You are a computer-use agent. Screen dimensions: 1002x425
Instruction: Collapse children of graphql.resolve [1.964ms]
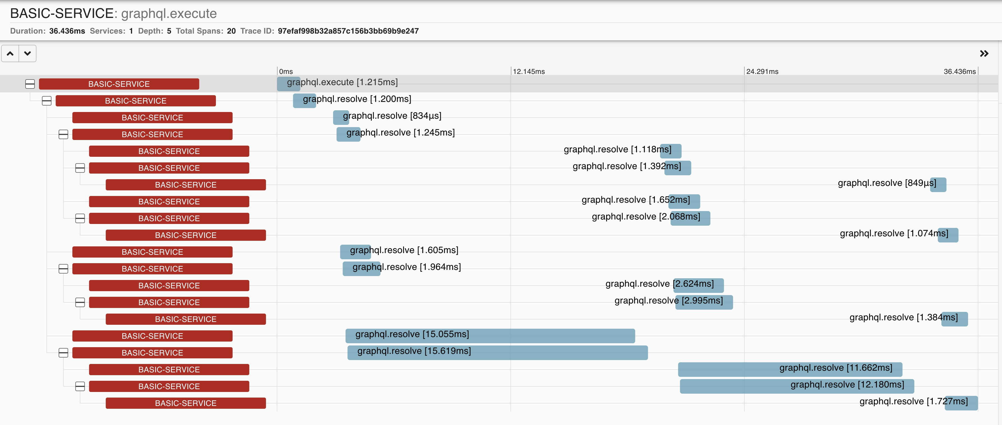pos(63,268)
